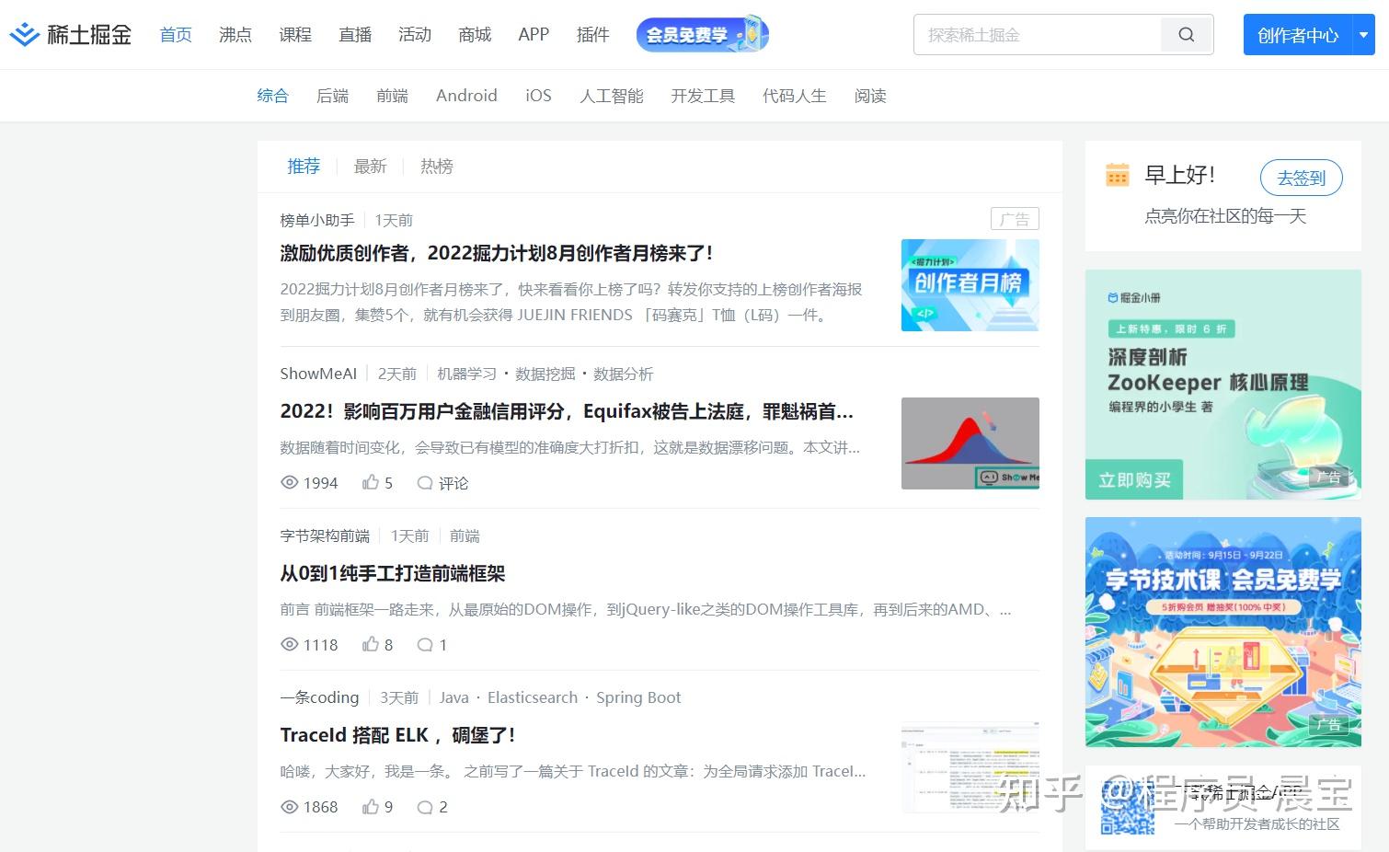
Task: Click comment icon with count 2
Action: pyautogui.click(x=425, y=806)
